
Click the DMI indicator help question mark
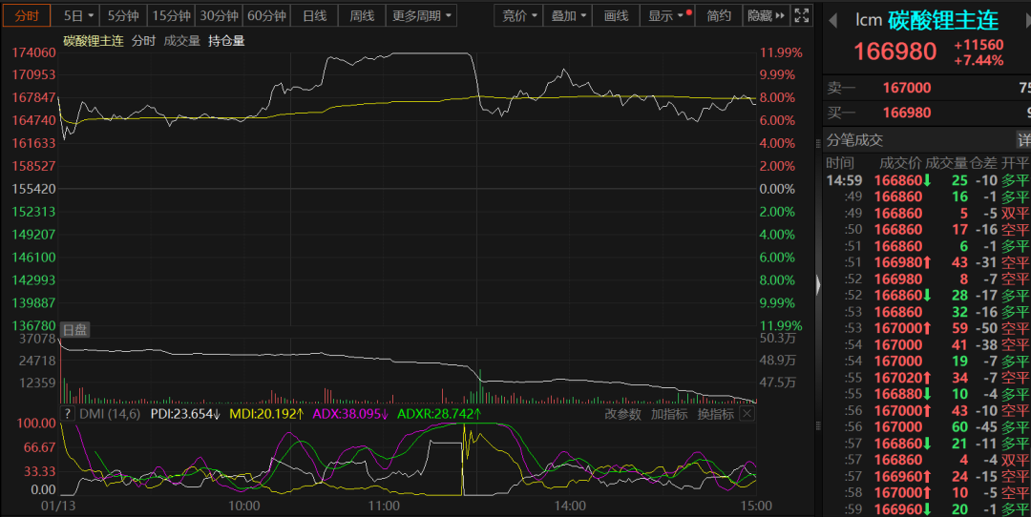pos(68,414)
